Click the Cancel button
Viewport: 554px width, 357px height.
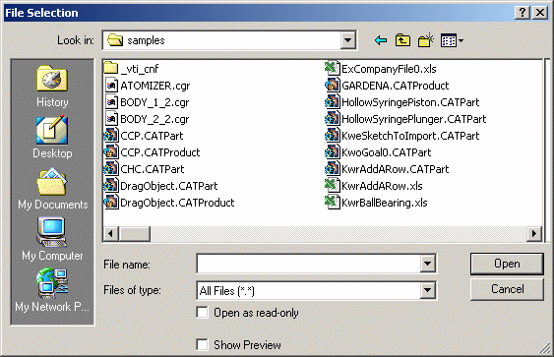pos(507,289)
